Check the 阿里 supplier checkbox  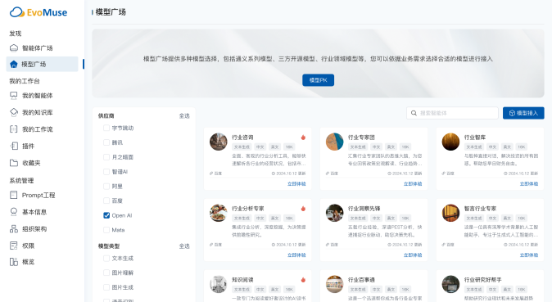(106, 186)
